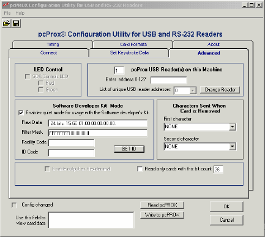Click the Filter Mask text field
This screenshot has width=265, height=237.
98,133
